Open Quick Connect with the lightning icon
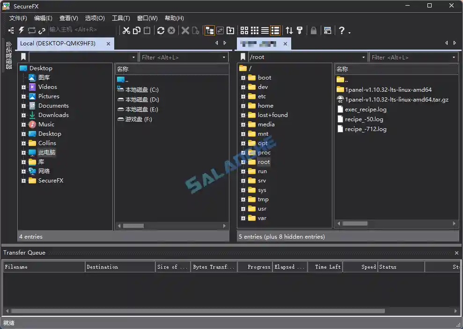This screenshot has width=463, height=329. [x=22, y=30]
